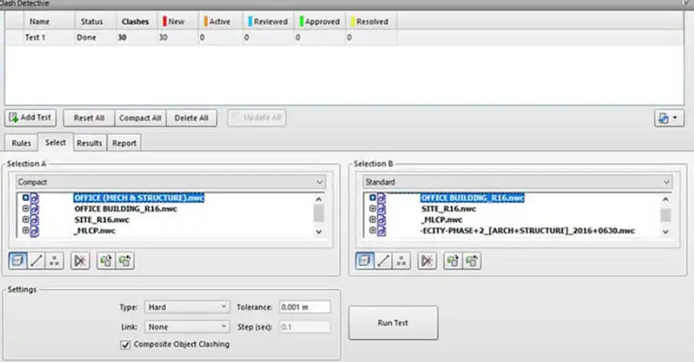Image resolution: width=694 pixels, height=362 pixels.
Task: Switch to the Results tab
Action: pyautogui.click(x=89, y=143)
